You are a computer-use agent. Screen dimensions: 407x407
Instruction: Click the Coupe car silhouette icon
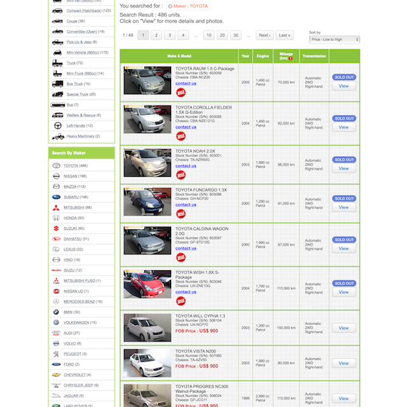57,21
